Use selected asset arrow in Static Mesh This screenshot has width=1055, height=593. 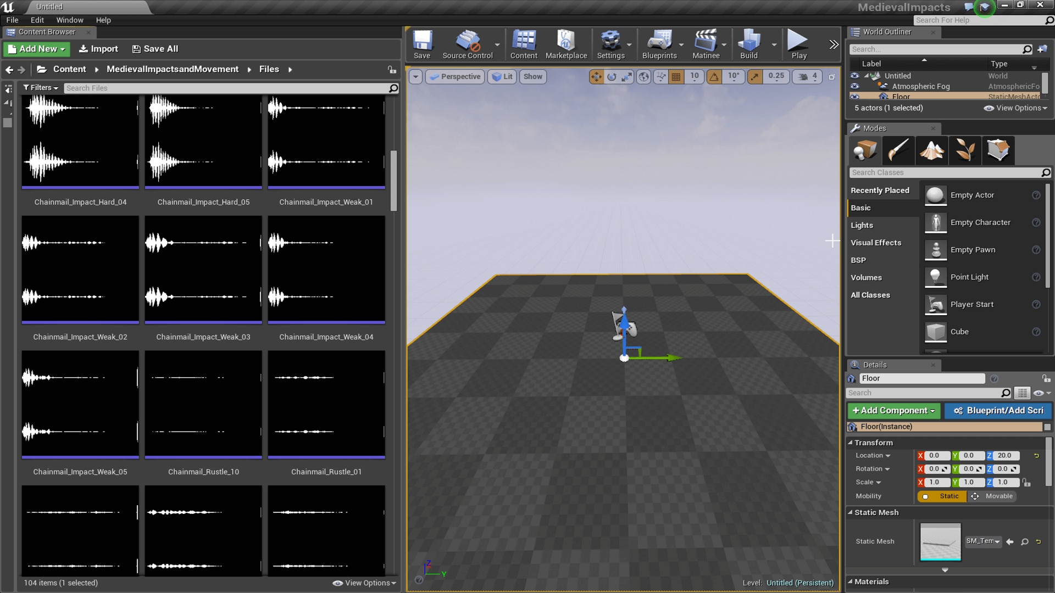(1010, 542)
